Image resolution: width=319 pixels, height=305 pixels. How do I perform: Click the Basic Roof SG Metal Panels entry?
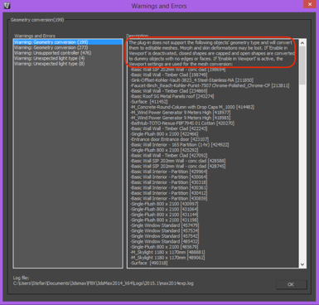pyautogui.click(x=172, y=96)
